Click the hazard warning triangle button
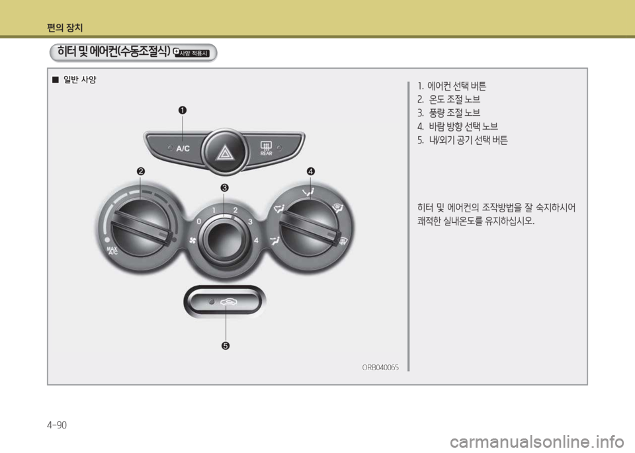The width and height of the screenshot is (635, 453). [x=224, y=152]
